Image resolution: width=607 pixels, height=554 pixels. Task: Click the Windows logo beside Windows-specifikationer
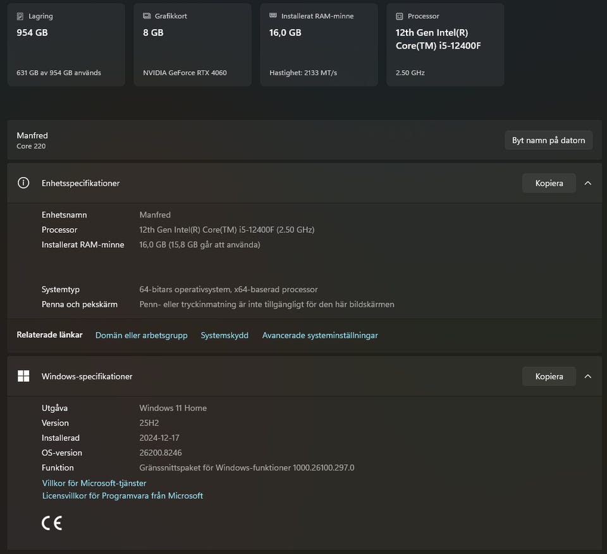[23, 376]
